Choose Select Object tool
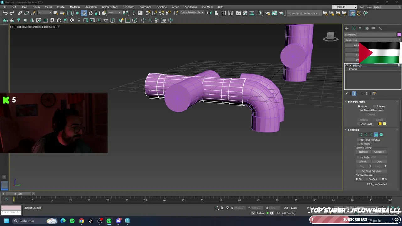This screenshot has height=226, width=402. pyautogui.click(x=56, y=13)
